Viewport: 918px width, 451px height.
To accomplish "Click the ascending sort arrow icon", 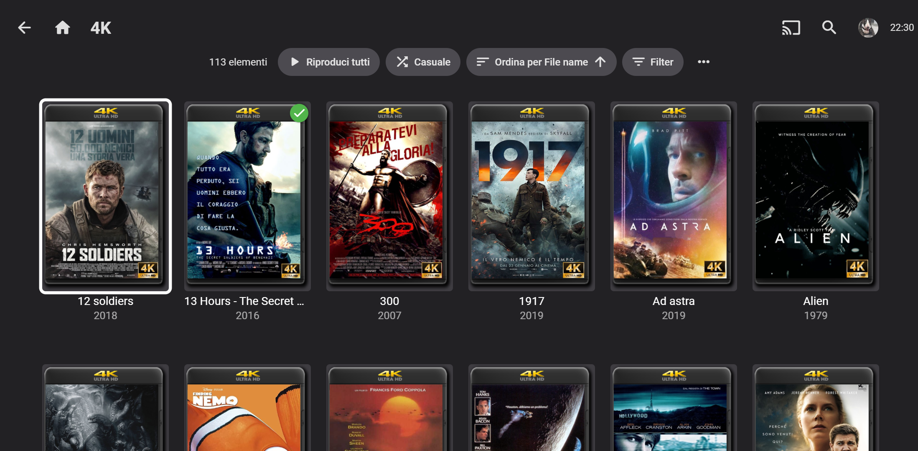I will 600,62.
